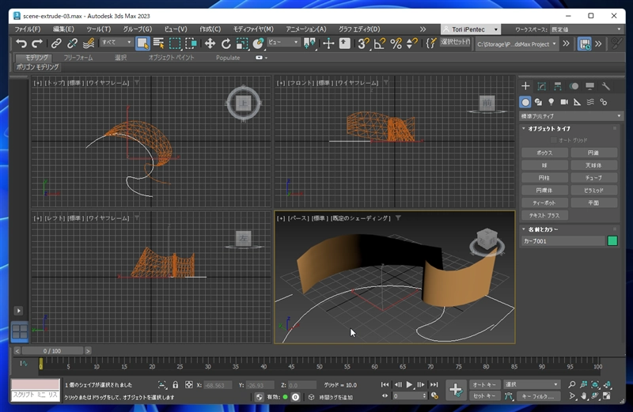
Task: Toggle the オート グリッド checkbox
Action: click(x=553, y=140)
